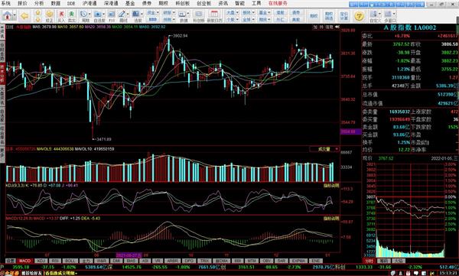Click the highlighted date marker on timeline

point(129,255)
